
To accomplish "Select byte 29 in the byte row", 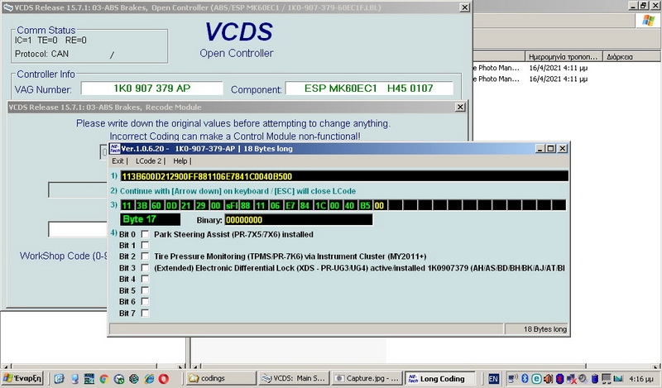I will pos(201,206).
